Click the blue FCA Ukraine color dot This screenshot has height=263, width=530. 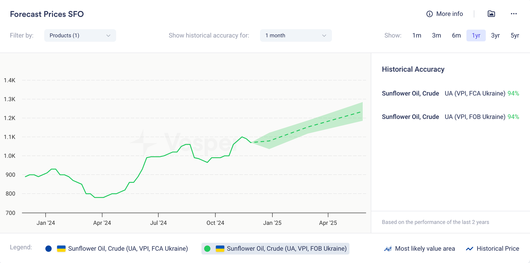click(49, 249)
